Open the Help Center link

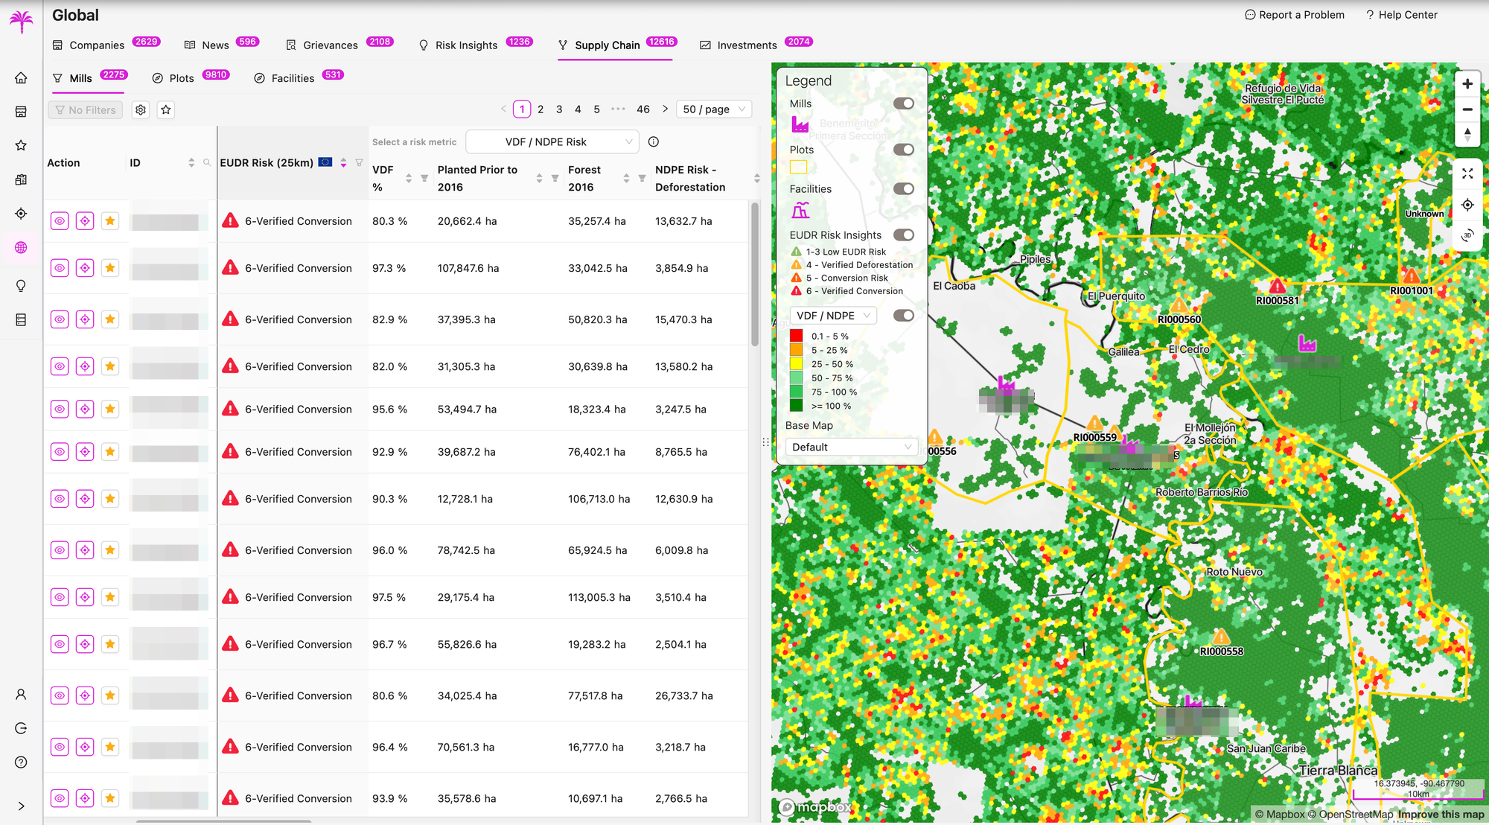1401,15
